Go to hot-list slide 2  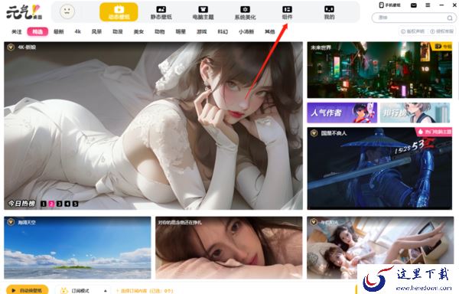[51, 204]
